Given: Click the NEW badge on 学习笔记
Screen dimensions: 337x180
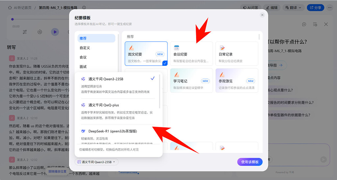Looking at the screenshot, I should tap(205, 81).
